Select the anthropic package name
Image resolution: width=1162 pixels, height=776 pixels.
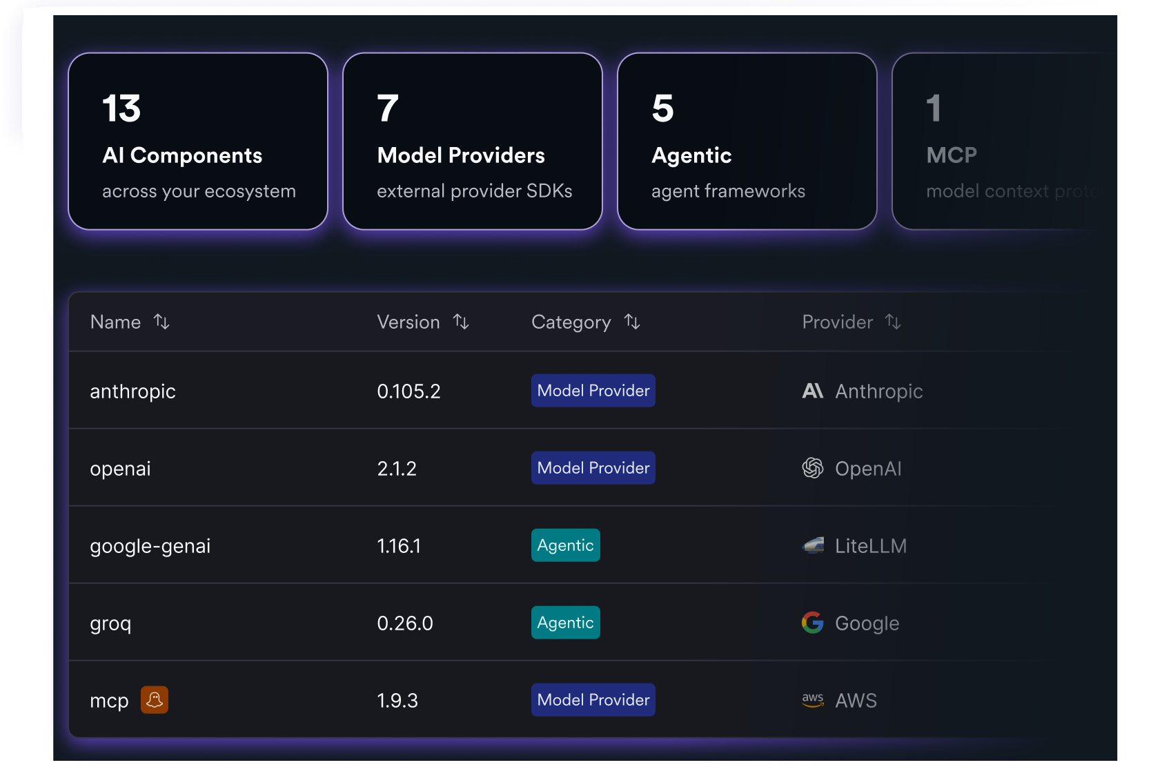tap(133, 391)
